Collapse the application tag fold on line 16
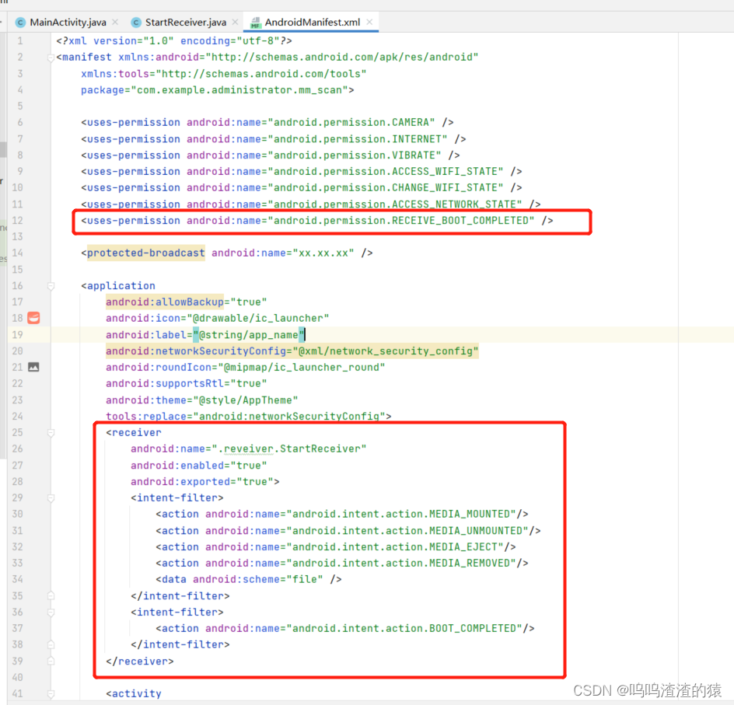Image resolution: width=734 pixels, height=705 pixels. coord(51,286)
